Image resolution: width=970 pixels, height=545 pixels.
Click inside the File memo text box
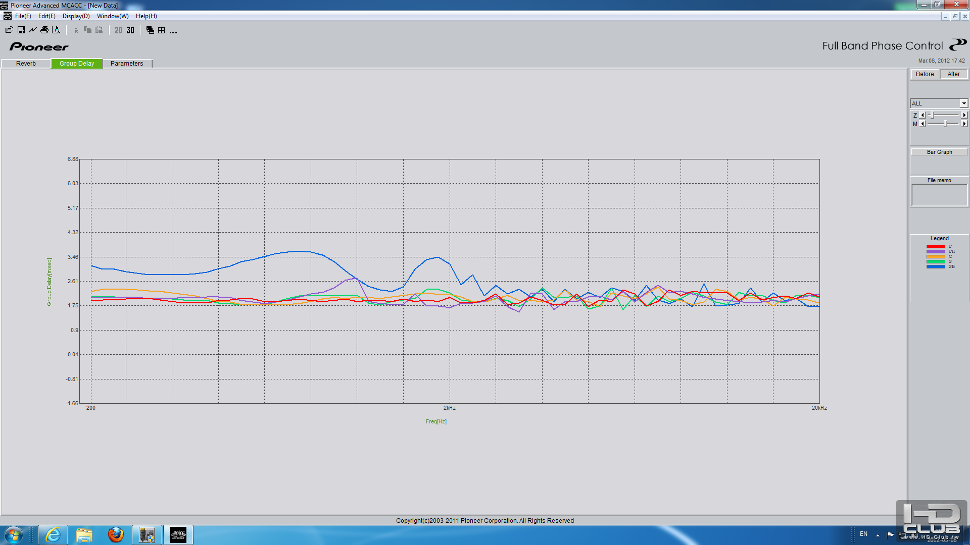[x=939, y=195]
